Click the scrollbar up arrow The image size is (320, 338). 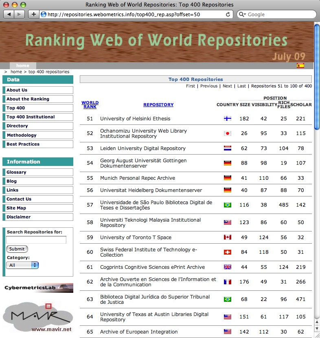[x=317, y=322]
